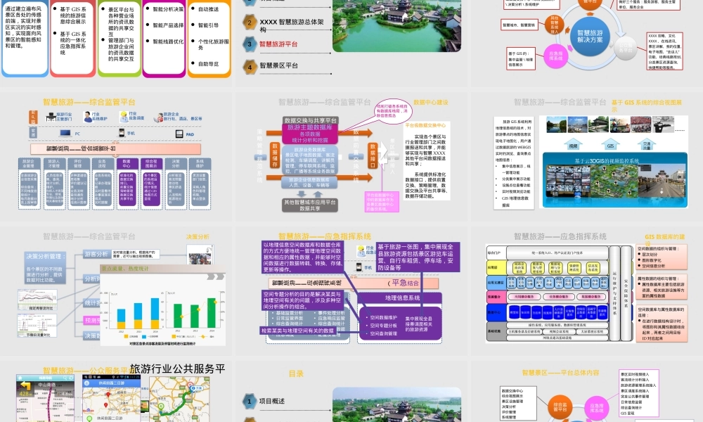Click the 自助导览 bullet

pyautogui.click(x=209, y=64)
